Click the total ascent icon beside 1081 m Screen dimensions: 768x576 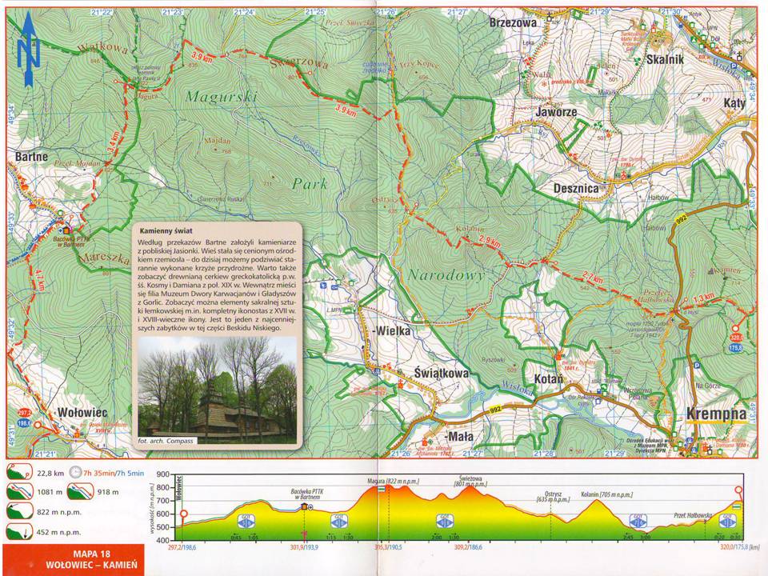[16, 491]
